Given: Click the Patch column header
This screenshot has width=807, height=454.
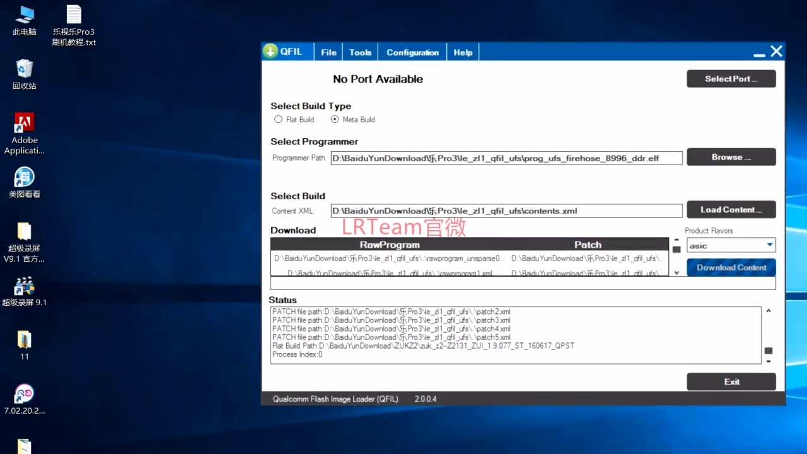Looking at the screenshot, I should (x=588, y=245).
